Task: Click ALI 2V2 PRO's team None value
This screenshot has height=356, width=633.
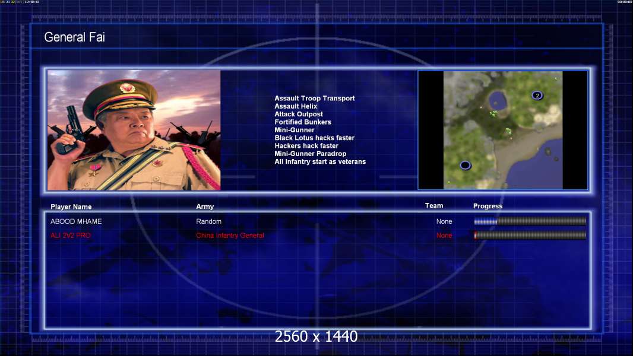Action: [x=444, y=236]
